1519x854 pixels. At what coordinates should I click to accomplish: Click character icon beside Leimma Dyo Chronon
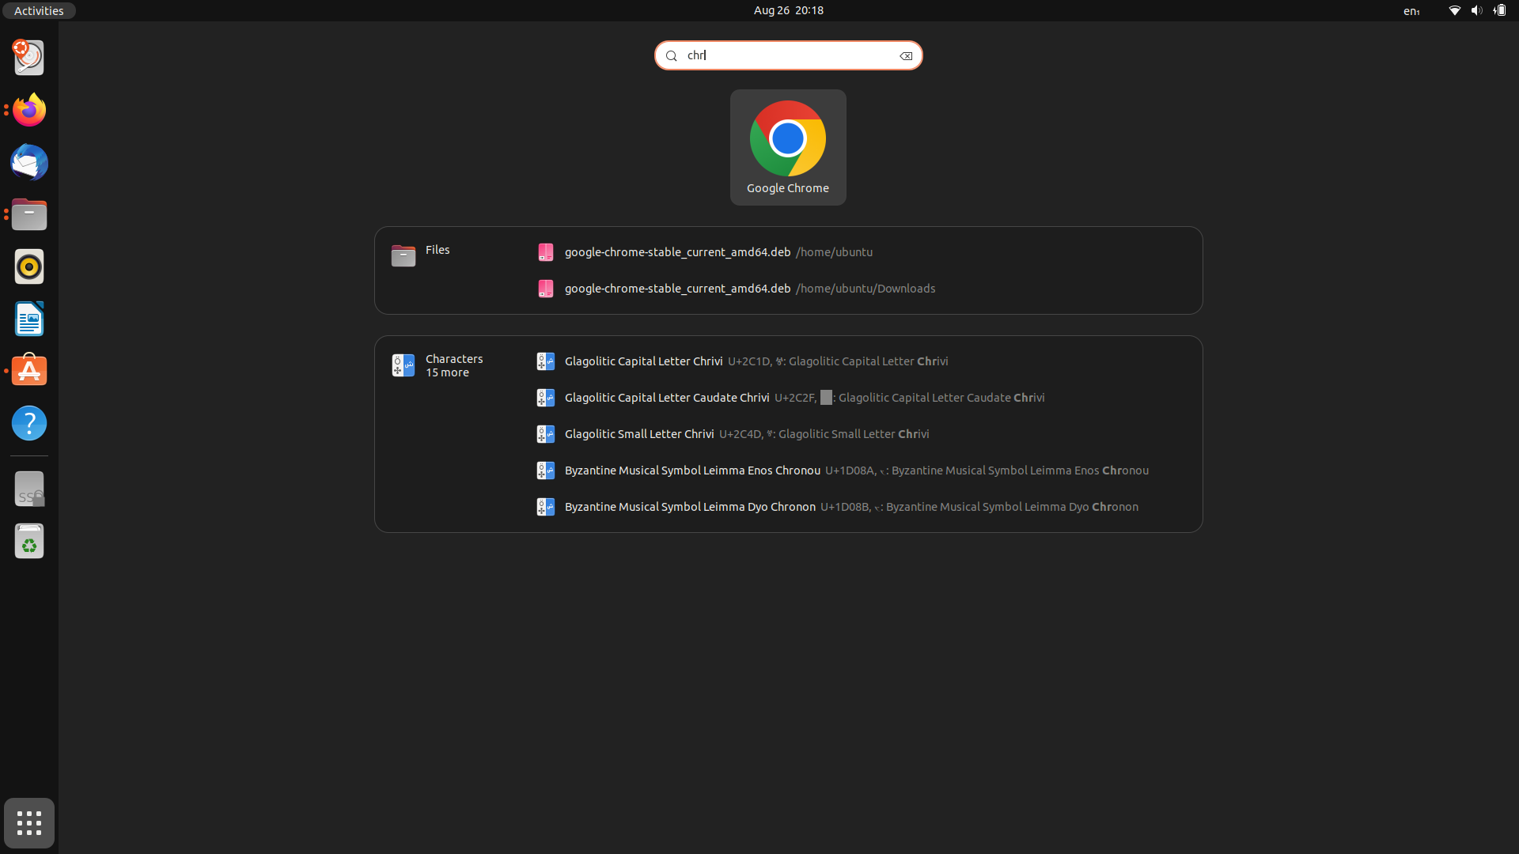tap(546, 507)
